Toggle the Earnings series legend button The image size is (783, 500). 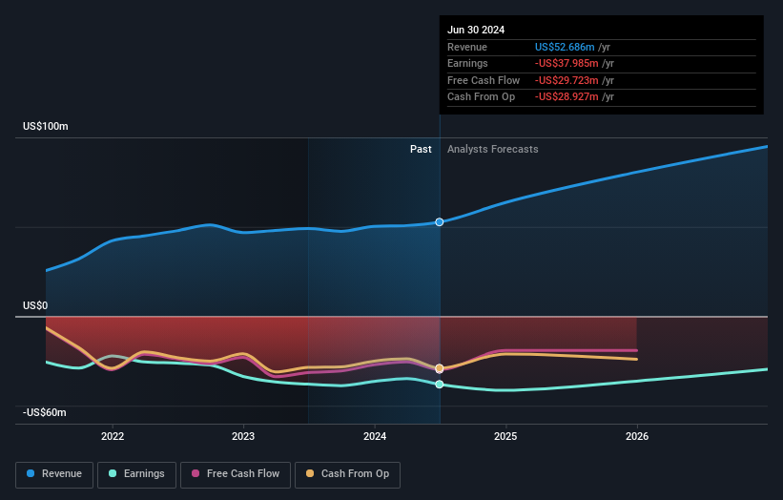[x=136, y=474]
